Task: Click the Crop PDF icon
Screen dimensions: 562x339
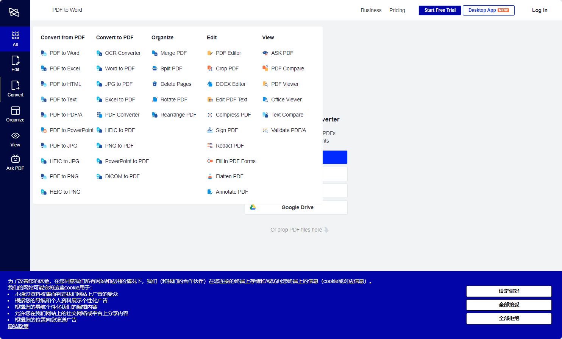Action: (x=210, y=68)
